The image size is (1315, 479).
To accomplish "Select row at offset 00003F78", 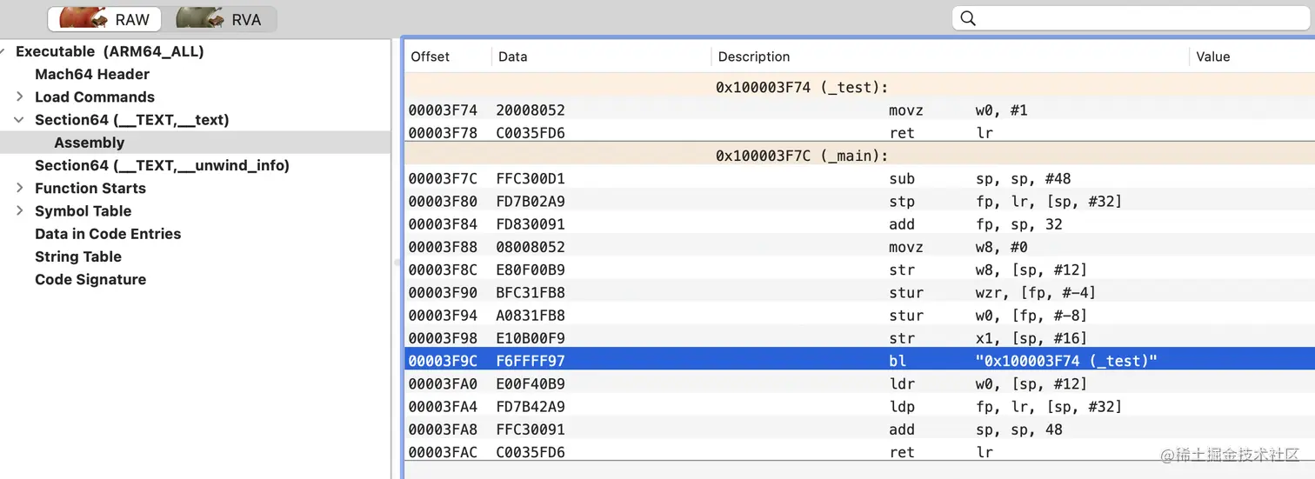I will [x=859, y=133].
